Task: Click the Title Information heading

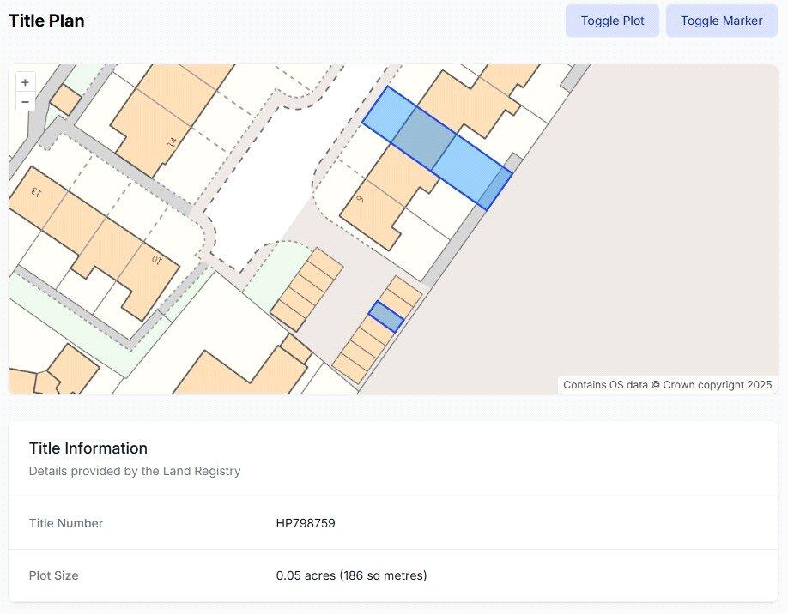Action: (88, 448)
